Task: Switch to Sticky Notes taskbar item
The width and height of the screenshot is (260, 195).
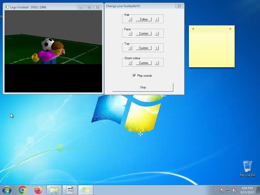Action: [86, 190]
